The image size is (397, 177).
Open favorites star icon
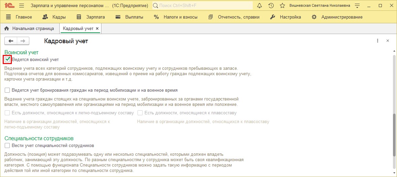[x=282, y=6]
